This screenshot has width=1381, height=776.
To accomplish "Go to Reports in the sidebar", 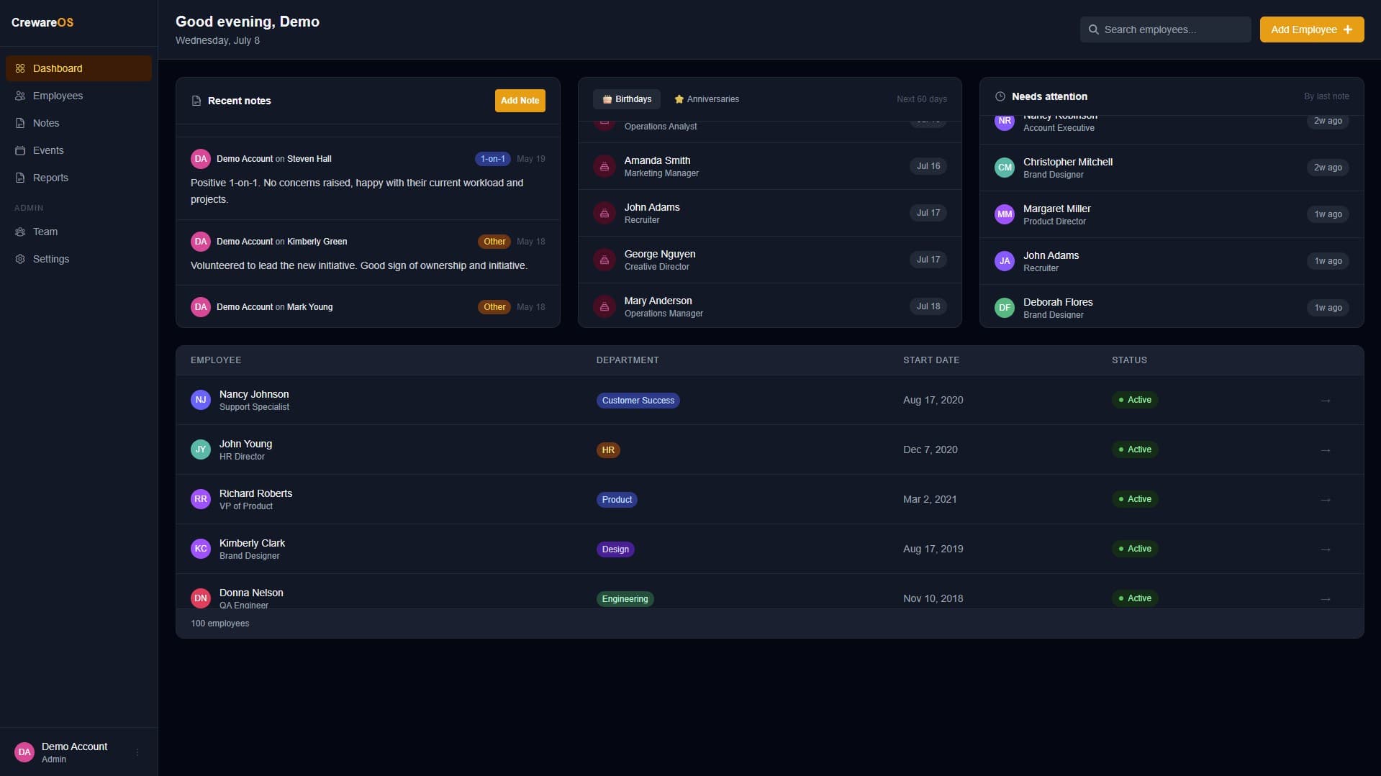I will (78, 178).
